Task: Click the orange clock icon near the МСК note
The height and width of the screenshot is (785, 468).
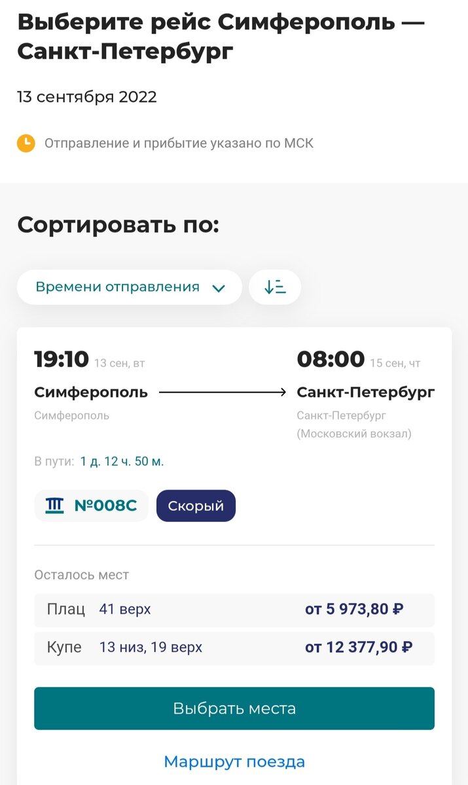Action: (x=26, y=143)
